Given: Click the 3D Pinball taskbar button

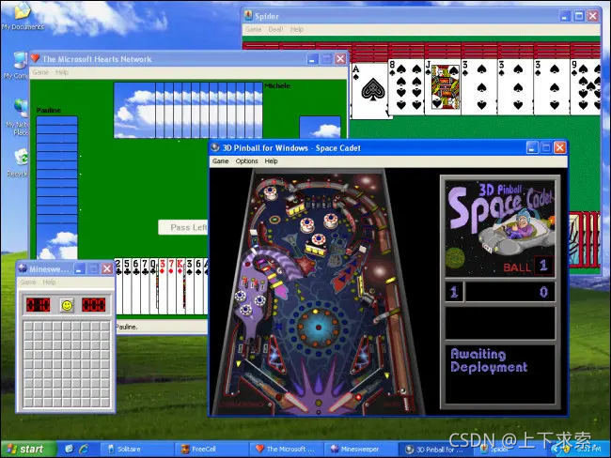Looking at the screenshot, I should point(435,449).
